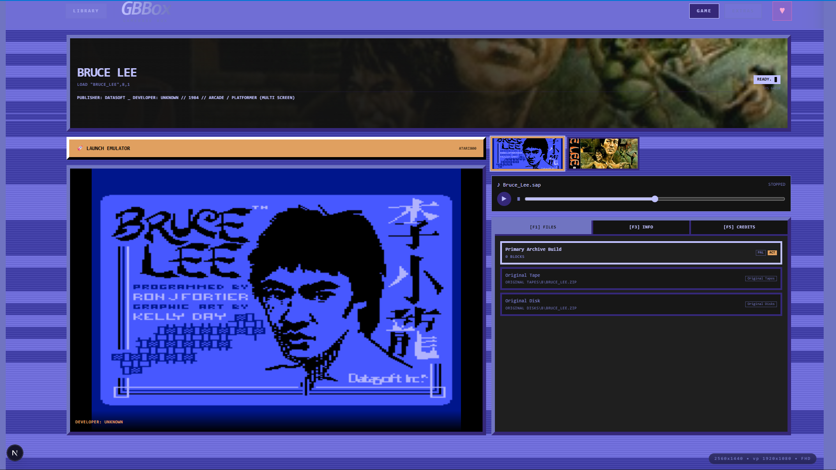Click the rocket icon beside Launch Emulator
The image size is (836, 470).
click(x=80, y=148)
